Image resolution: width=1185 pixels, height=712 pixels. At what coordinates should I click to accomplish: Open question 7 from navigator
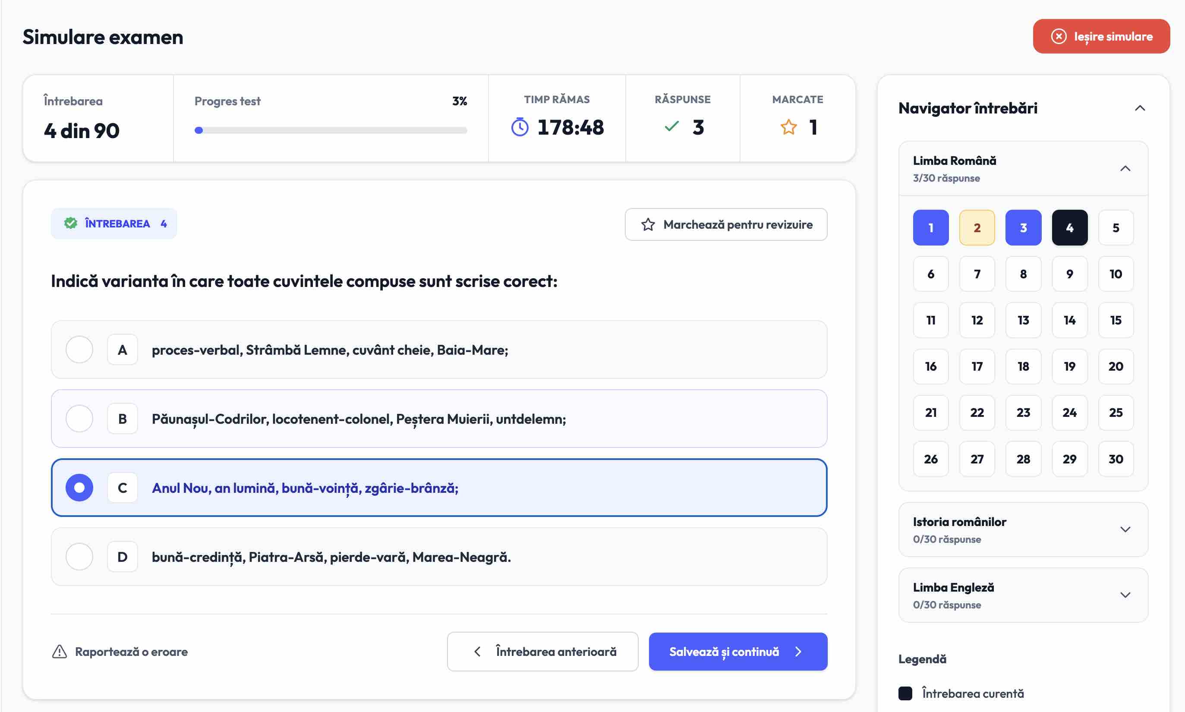click(x=977, y=274)
